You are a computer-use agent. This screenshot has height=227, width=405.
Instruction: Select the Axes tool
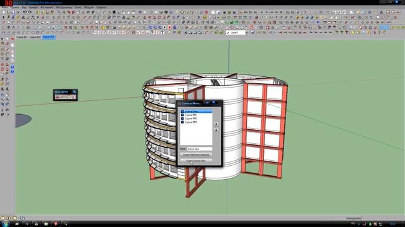3,89
